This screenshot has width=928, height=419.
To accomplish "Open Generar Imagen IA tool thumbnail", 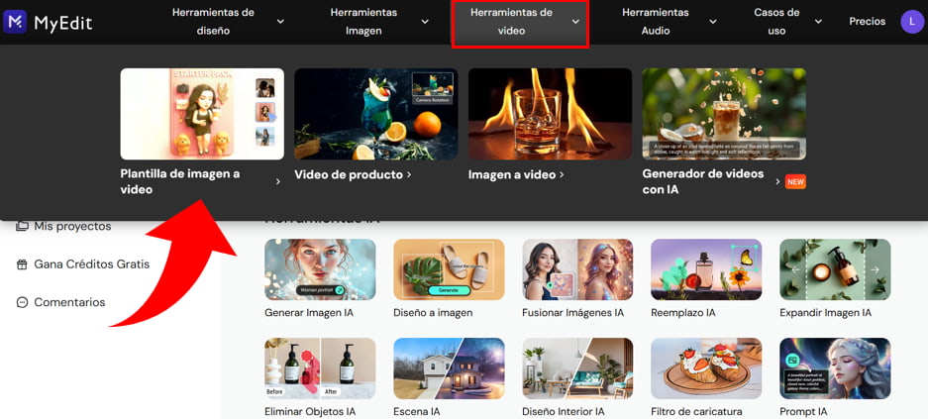I will [320, 269].
